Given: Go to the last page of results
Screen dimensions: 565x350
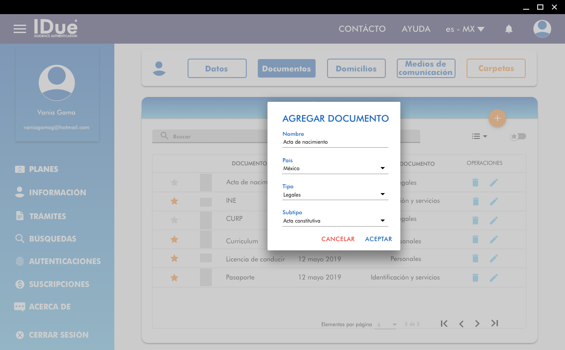Looking at the screenshot, I should click(x=494, y=324).
